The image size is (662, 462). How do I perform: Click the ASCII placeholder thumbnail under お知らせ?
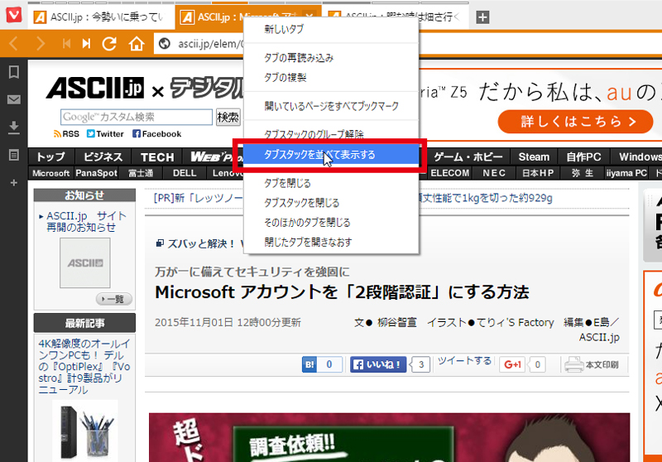(x=85, y=262)
